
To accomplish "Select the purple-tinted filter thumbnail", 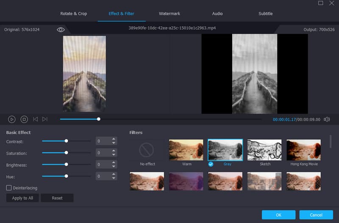I will [x=186, y=181].
